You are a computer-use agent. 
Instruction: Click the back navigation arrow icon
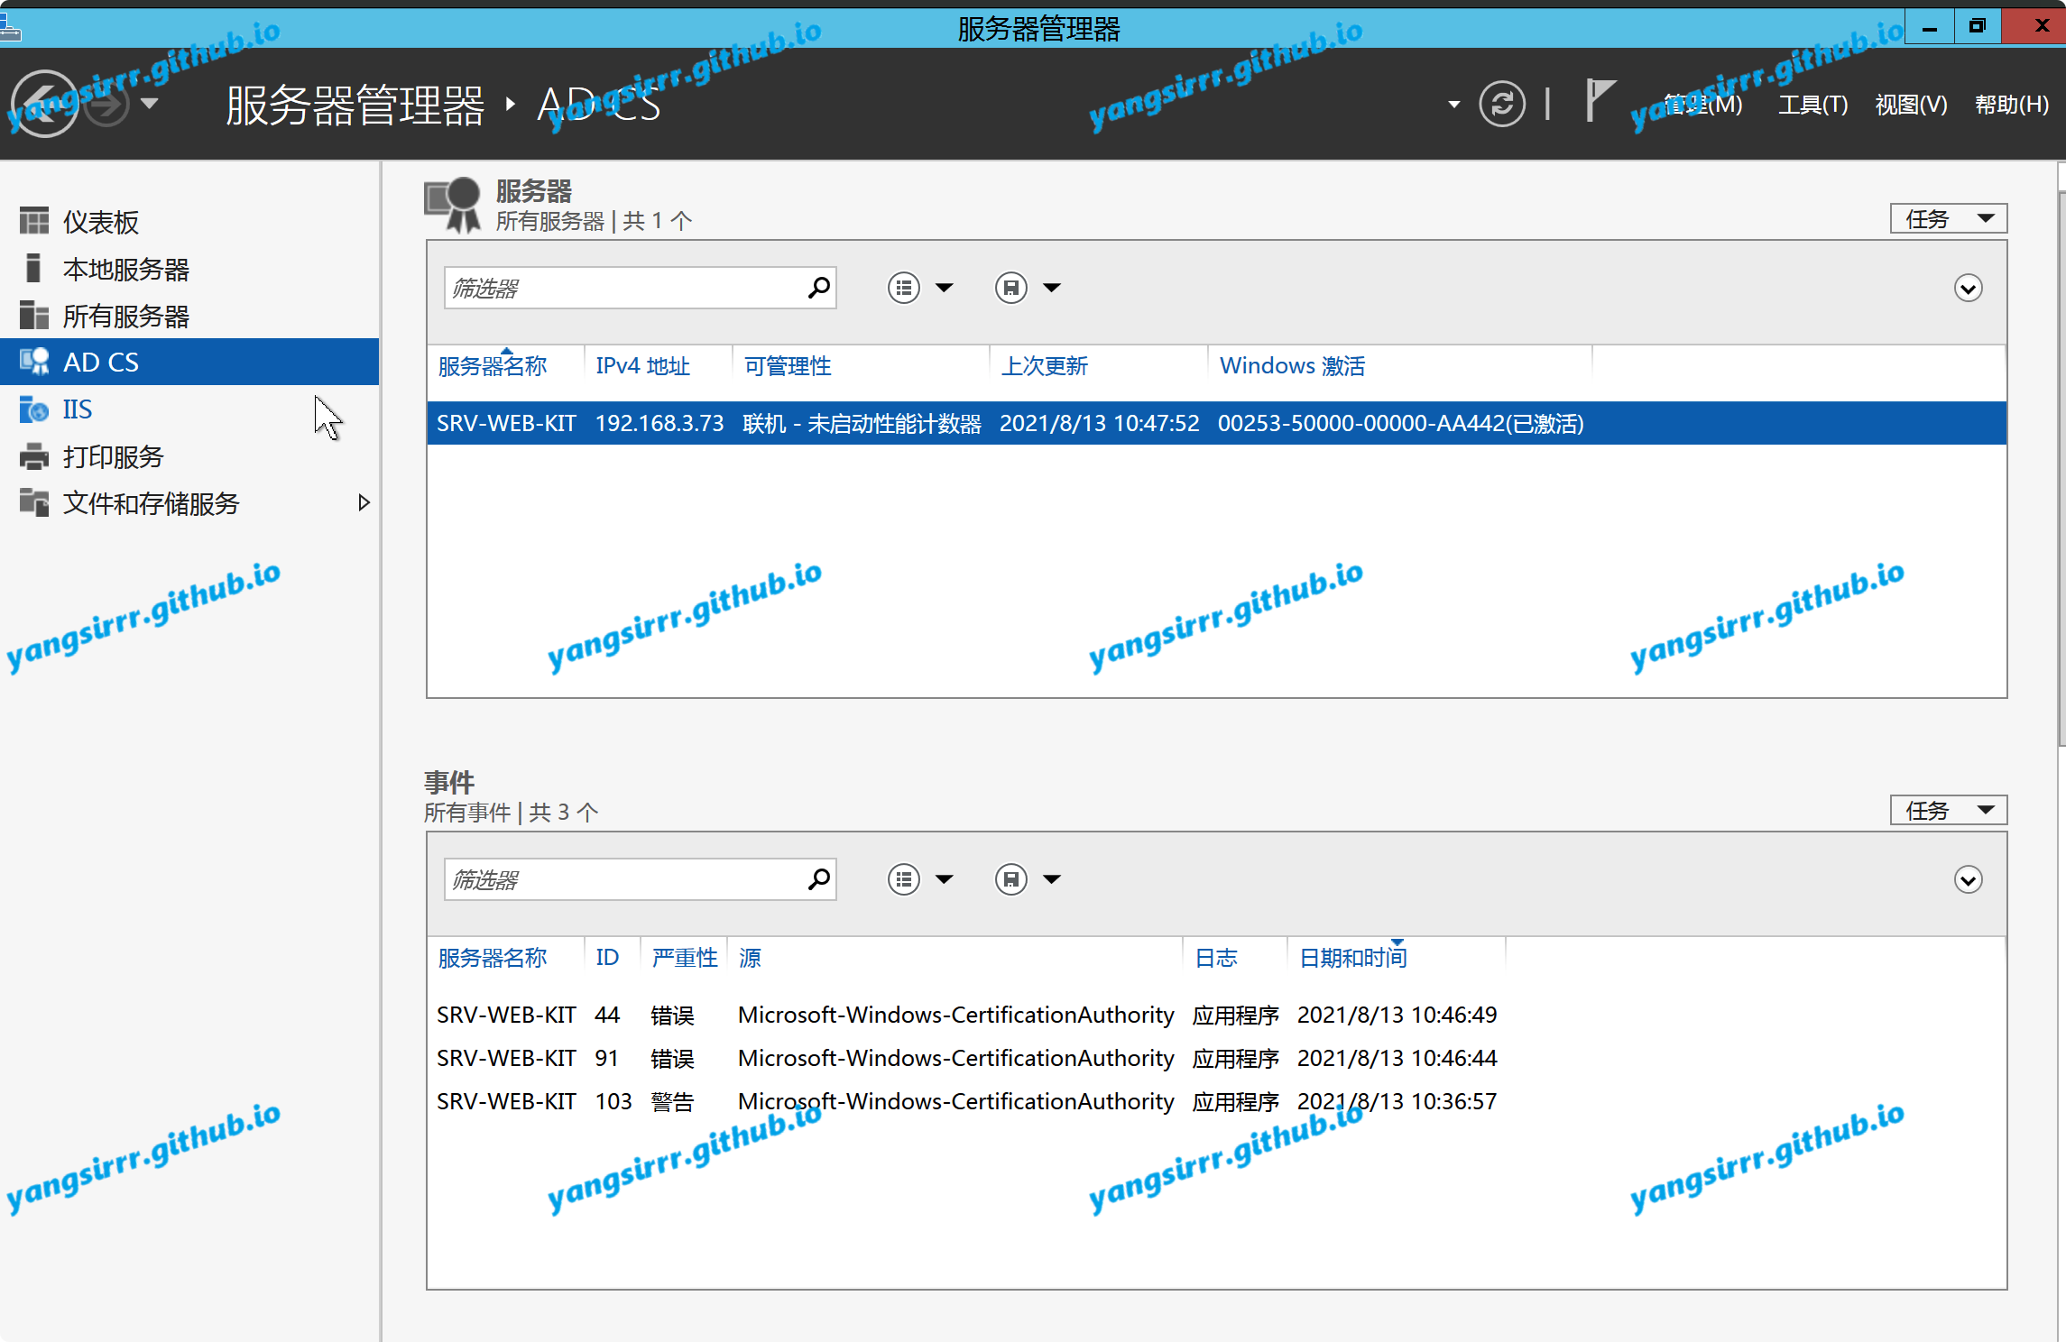pyautogui.click(x=43, y=104)
